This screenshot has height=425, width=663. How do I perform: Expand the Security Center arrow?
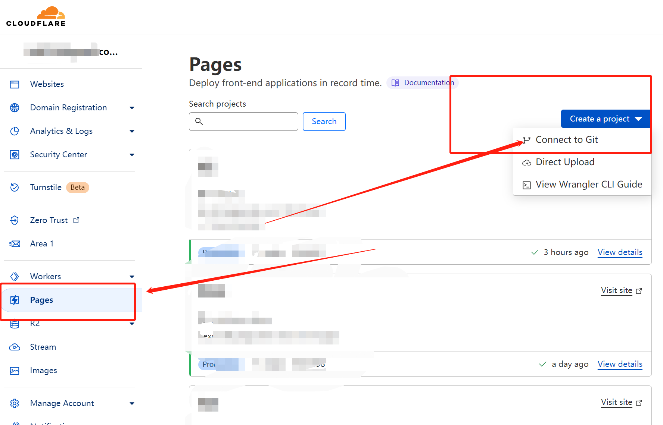pyautogui.click(x=132, y=155)
